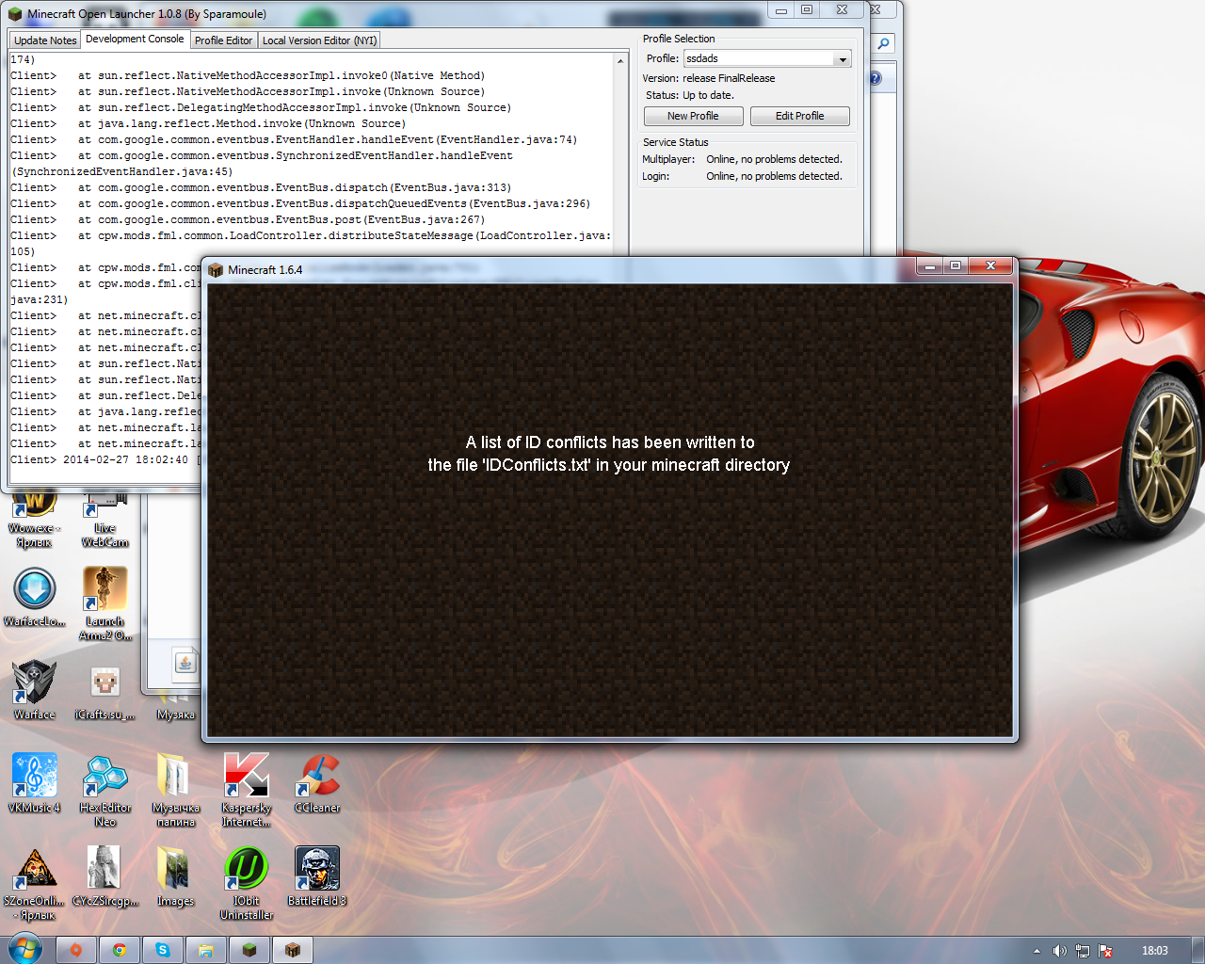Open the network tray icon
The height and width of the screenshot is (964, 1205).
coord(1083,951)
